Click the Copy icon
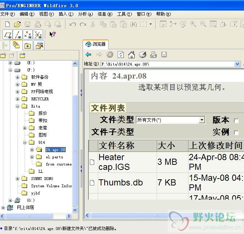This screenshot has height=234, width=244. pos(103,24)
